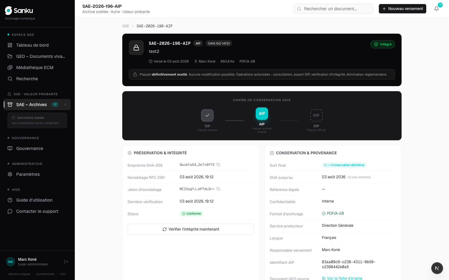Image resolution: width=449 pixels, height=280 pixels.
Task: Open GED – Documents vivants section
Action: [x=37, y=56]
